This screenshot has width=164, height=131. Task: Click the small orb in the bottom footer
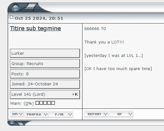(12, 123)
